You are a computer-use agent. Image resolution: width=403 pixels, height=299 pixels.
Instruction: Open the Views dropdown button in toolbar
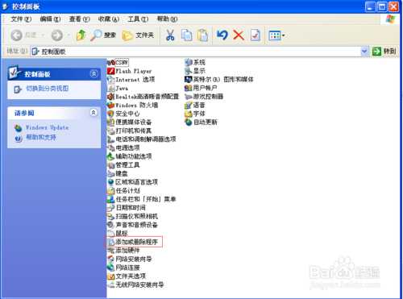click(276, 35)
